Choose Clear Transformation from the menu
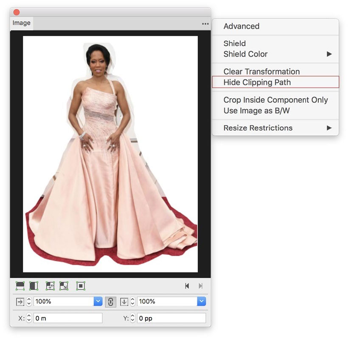 (x=262, y=71)
